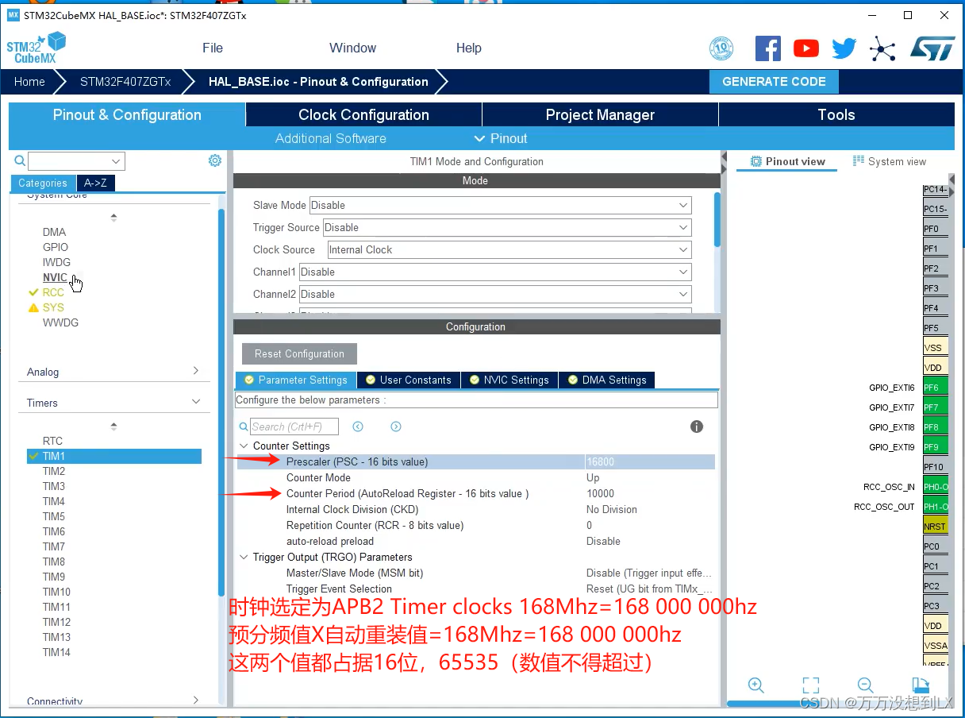
Task: Click the Home breadcrumb
Action: click(29, 82)
